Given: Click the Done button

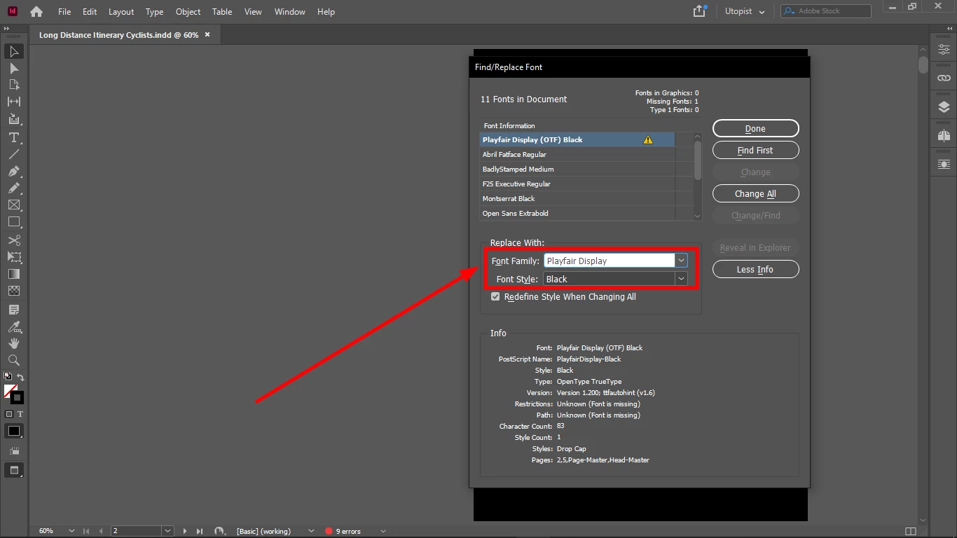Looking at the screenshot, I should (755, 129).
